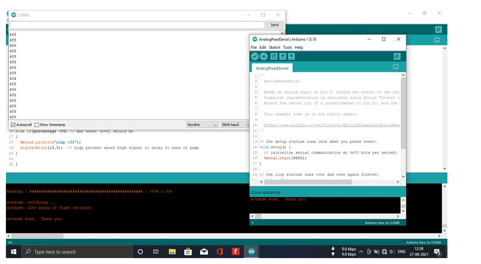The image size is (481, 264).
Task: Click the taskbar search box
Action: click(77, 252)
